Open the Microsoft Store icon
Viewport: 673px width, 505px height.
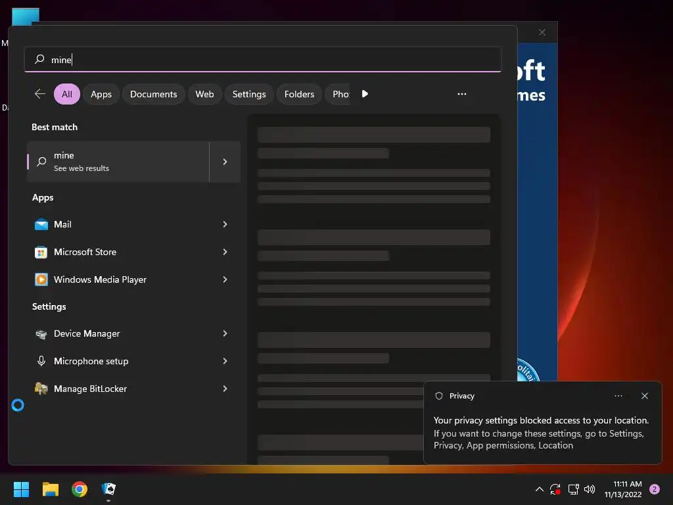tap(41, 252)
